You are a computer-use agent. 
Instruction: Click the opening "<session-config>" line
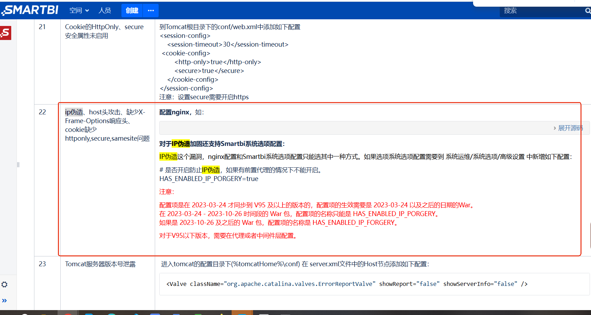click(x=185, y=36)
